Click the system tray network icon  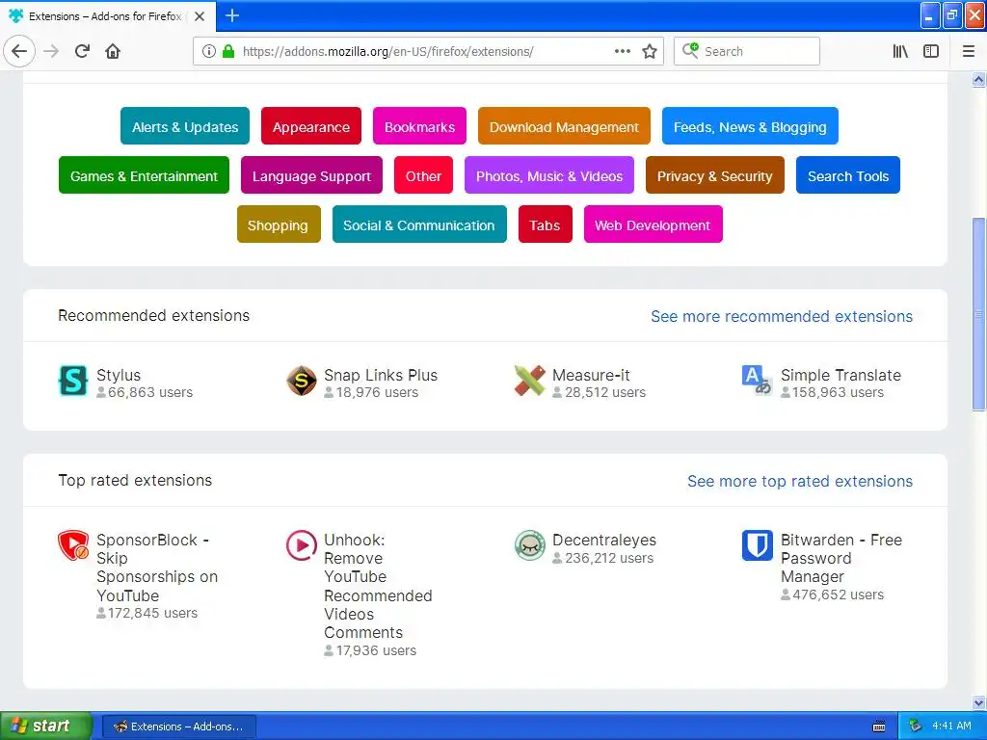915,726
